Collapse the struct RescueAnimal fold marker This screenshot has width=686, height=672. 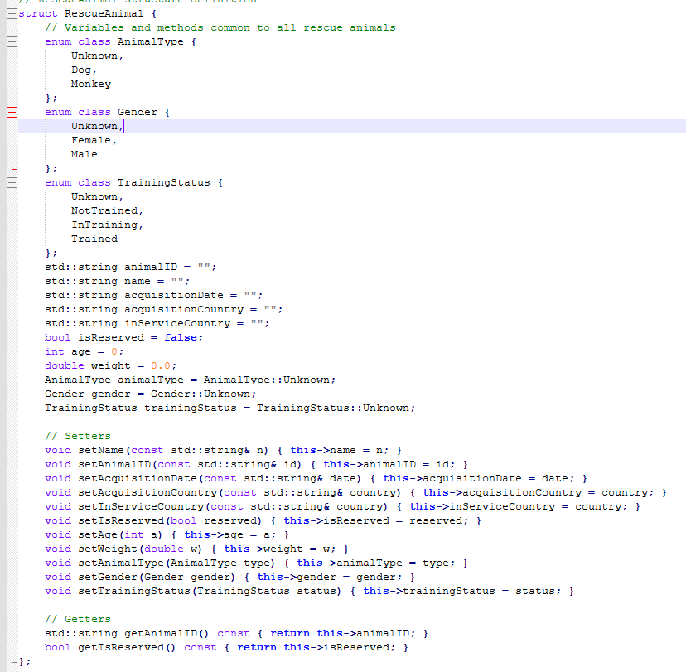point(12,14)
